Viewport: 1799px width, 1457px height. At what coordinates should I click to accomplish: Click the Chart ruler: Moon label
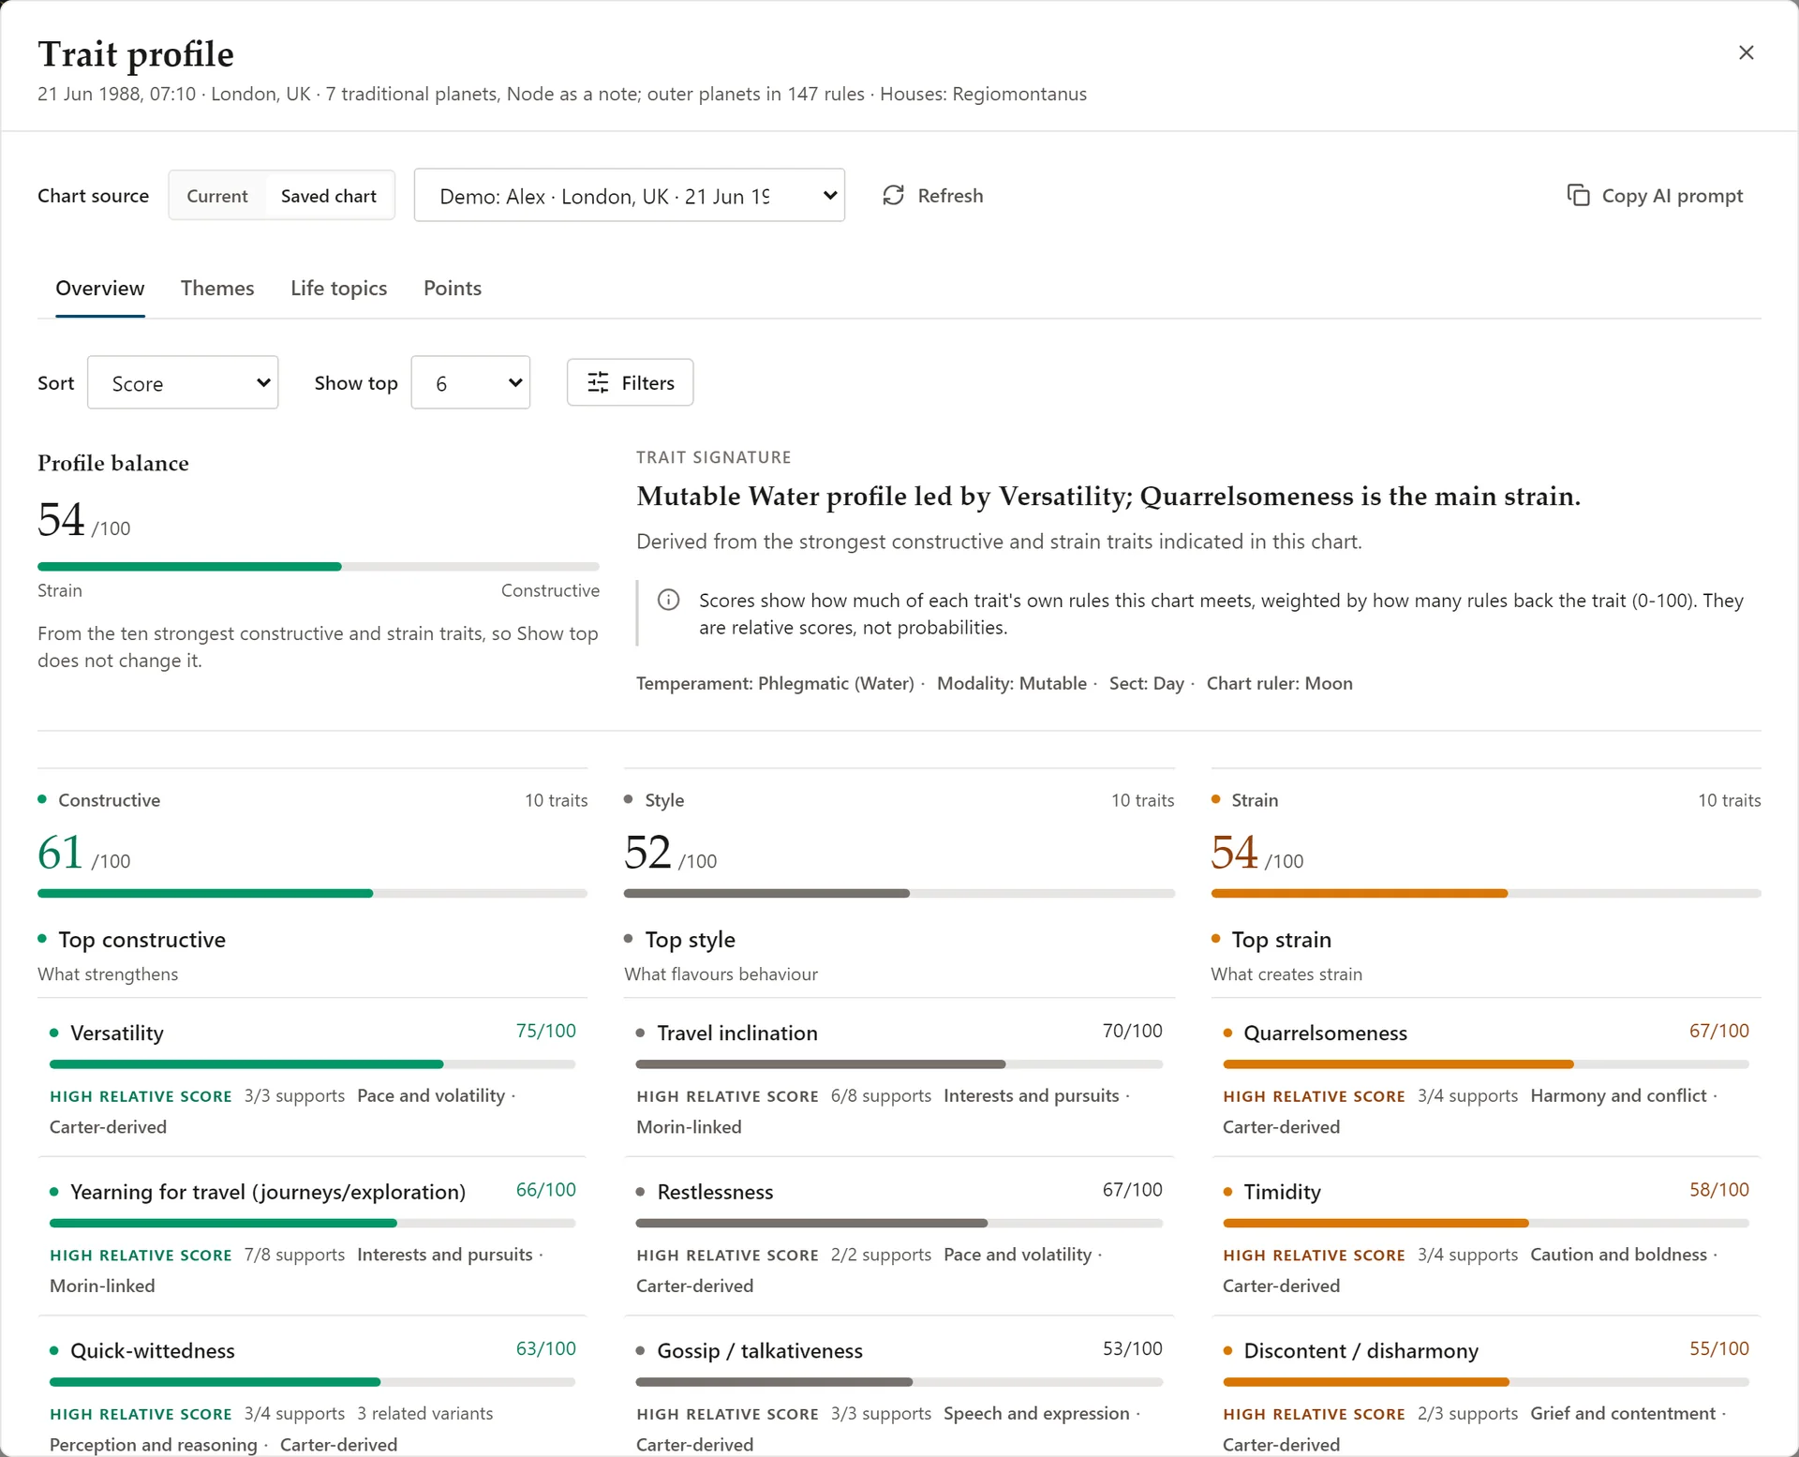click(1279, 683)
